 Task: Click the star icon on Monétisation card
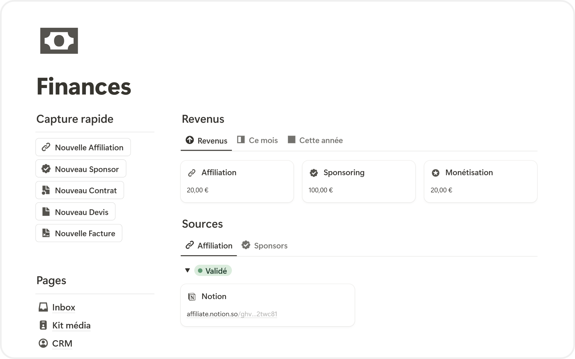click(x=435, y=173)
